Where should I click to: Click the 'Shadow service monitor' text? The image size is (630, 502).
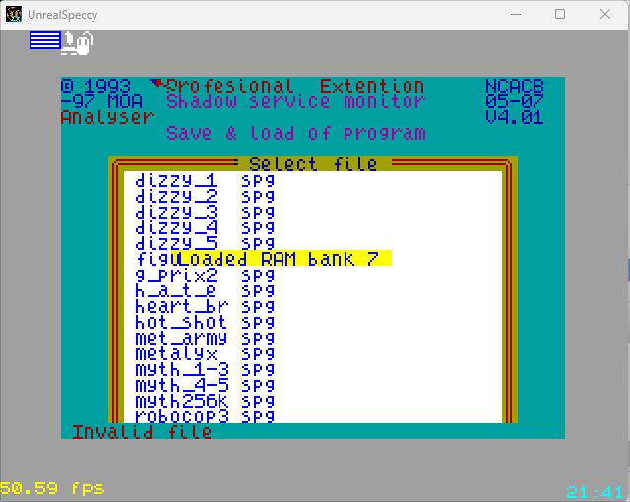[296, 101]
